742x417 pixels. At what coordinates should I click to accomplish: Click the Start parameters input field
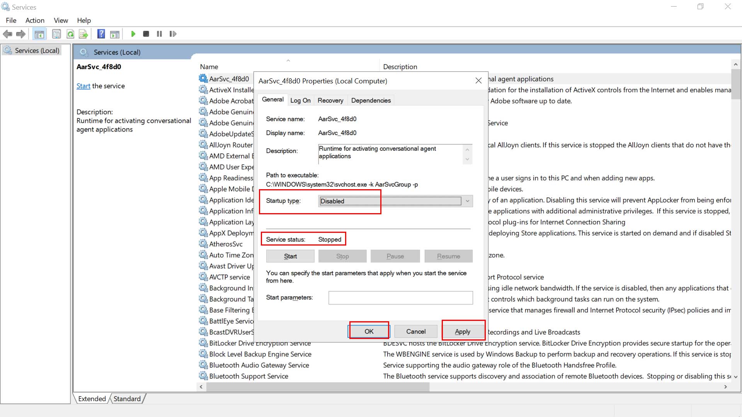point(400,297)
